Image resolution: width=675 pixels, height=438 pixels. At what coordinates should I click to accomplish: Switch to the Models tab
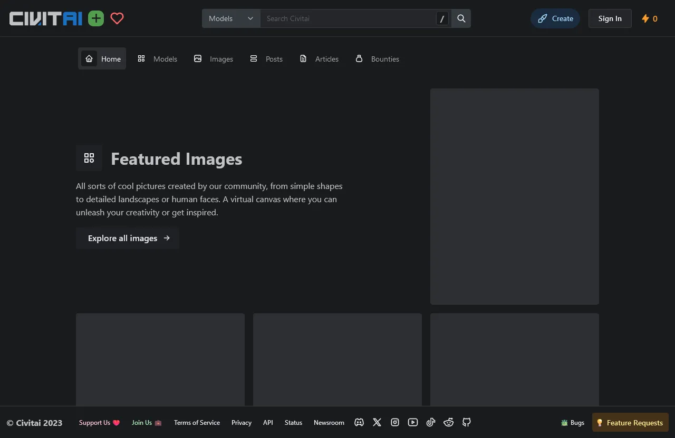[x=158, y=58]
